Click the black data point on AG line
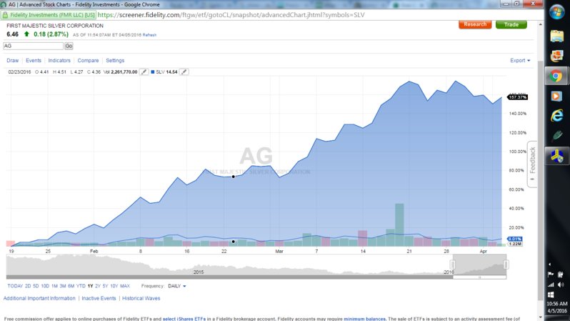The image size is (570, 321). coord(234,177)
